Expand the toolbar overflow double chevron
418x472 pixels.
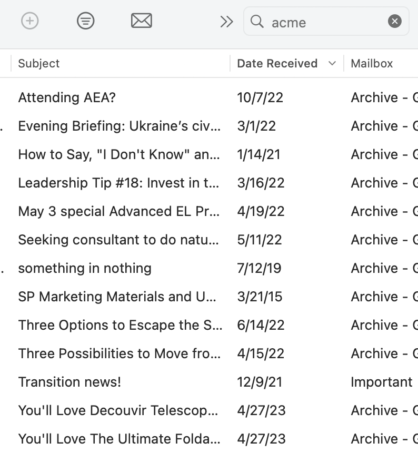(226, 22)
